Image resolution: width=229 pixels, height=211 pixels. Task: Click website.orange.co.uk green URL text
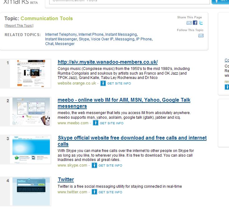pyautogui.click(x=77, y=83)
